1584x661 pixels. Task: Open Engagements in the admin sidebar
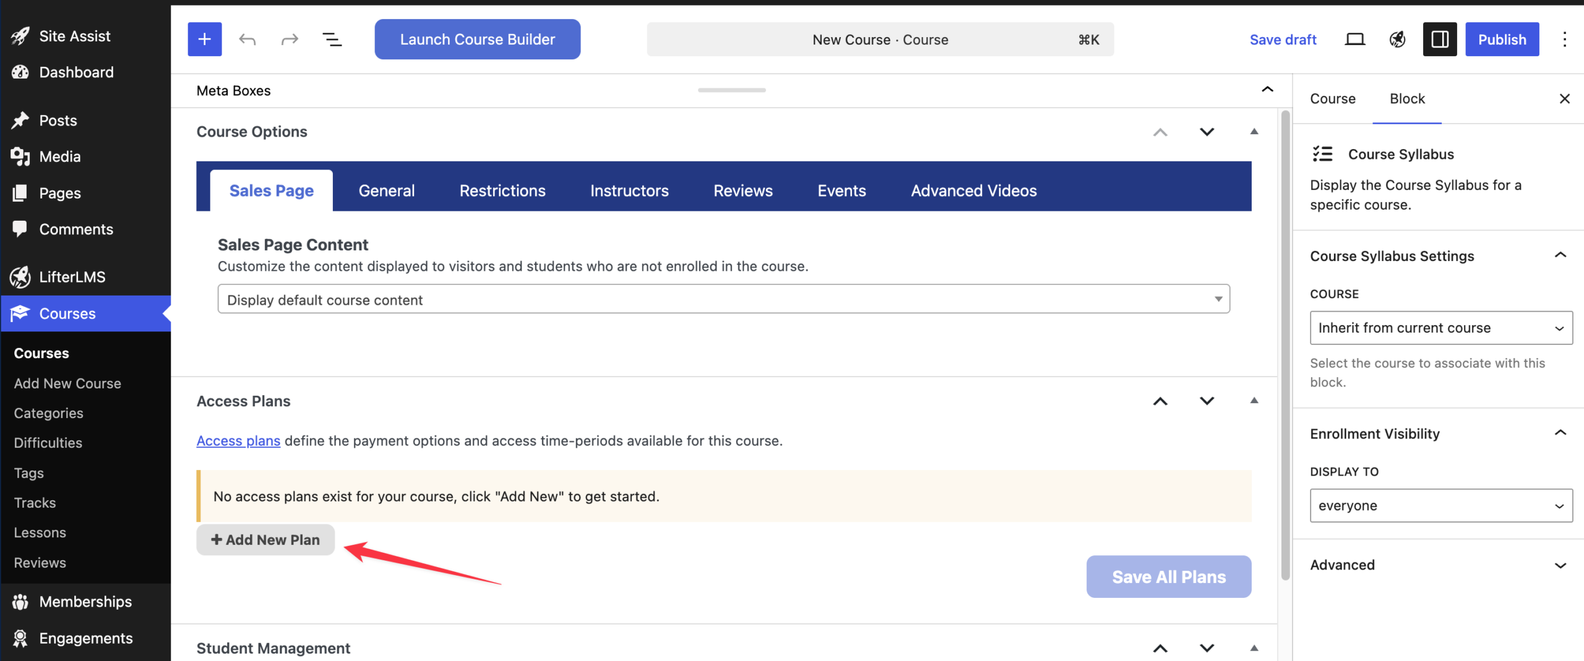(x=85, y=638)
